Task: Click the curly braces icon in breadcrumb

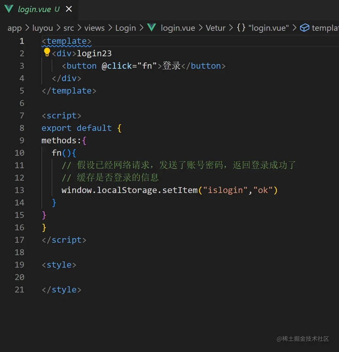Action: coord(241,28)
